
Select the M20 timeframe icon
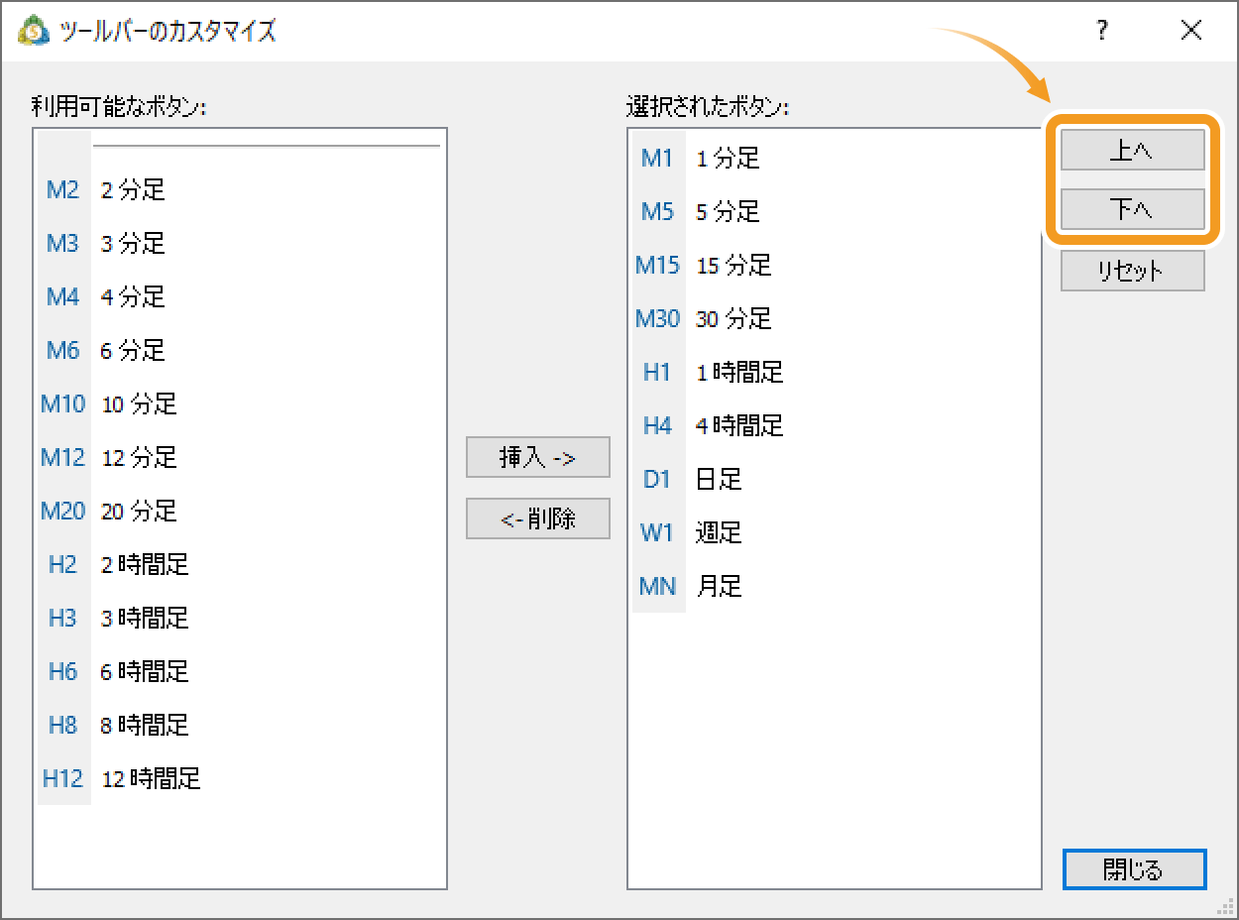pos(62,512)
